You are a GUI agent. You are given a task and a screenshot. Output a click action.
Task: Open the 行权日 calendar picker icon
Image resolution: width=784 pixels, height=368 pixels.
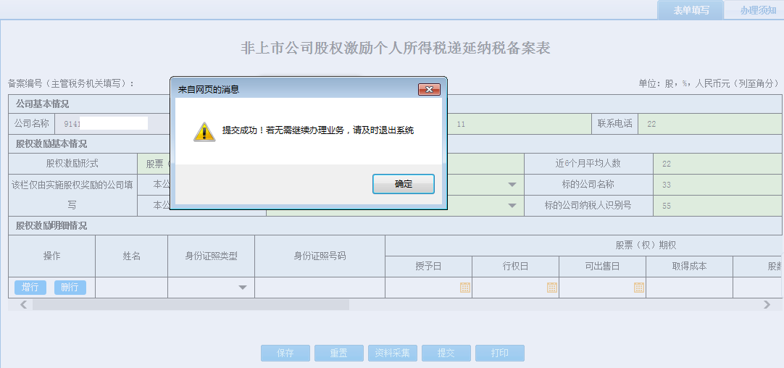click(551, 288)
